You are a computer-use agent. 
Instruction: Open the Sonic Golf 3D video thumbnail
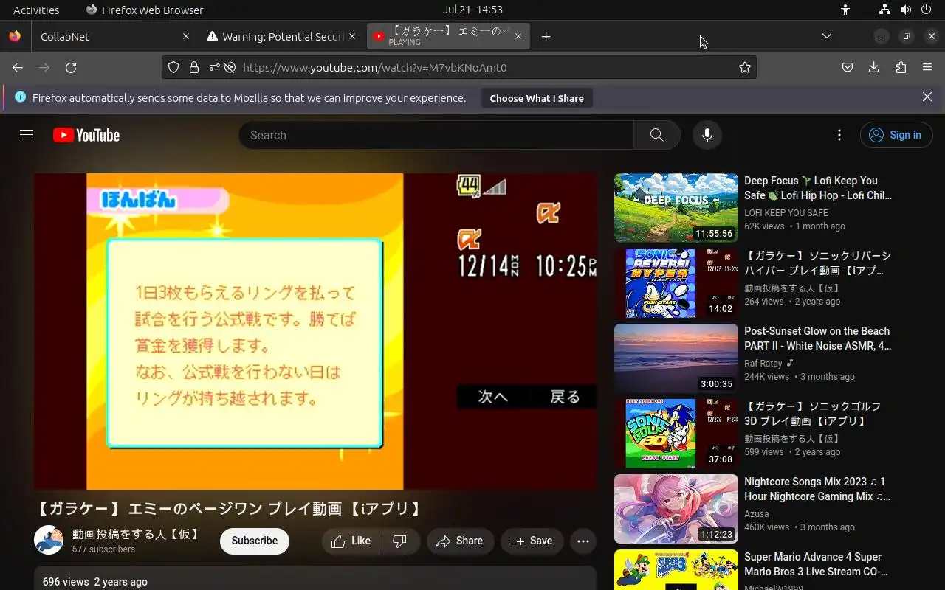(676, 434)
